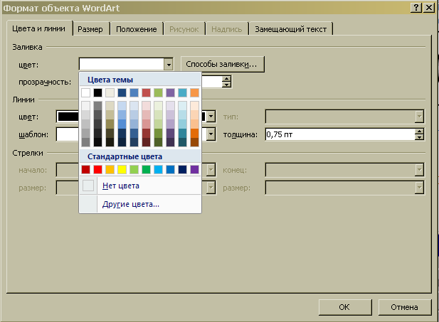Open Другие цвета color dialog
Viewport: 439px width, 322px height.
click(140, 204)
